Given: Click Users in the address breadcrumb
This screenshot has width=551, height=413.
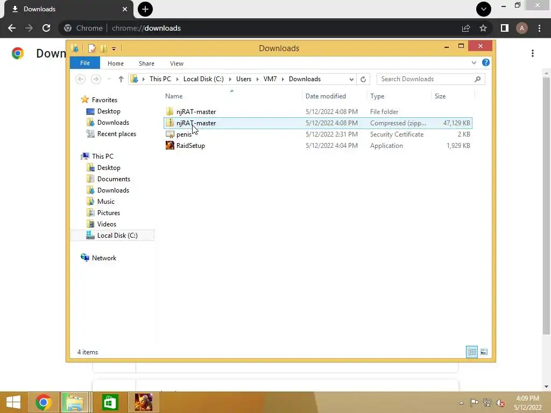Looking at the screenshot, I should pos(244,79).
